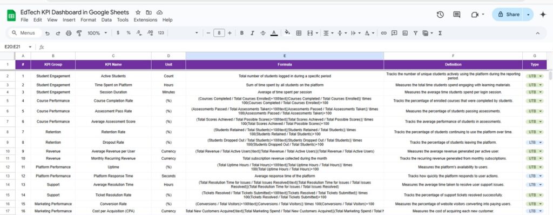Open text color picker
This screenshot has height=215, width=553.
pos(274,33)
